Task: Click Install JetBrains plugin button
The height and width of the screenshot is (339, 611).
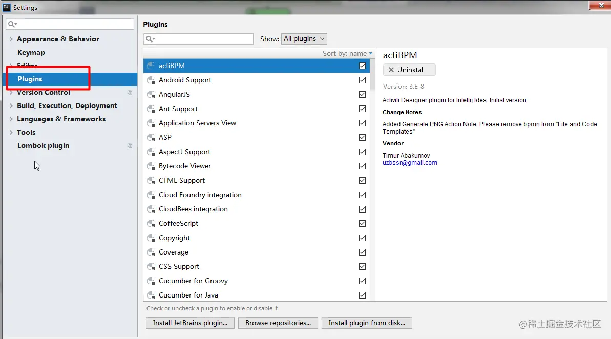Action: (x=190, y=323)
